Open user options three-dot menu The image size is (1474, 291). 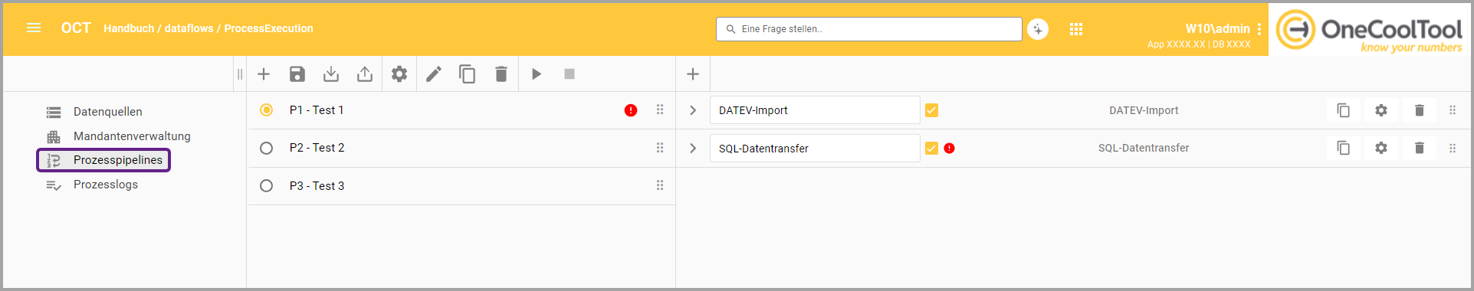(x=1259, y=29)
